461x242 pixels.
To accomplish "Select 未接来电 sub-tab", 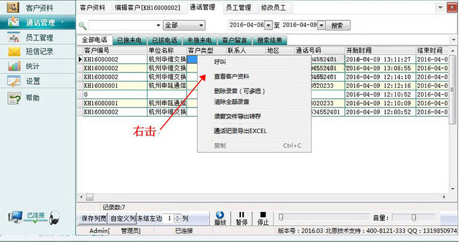I will [199, 41].
